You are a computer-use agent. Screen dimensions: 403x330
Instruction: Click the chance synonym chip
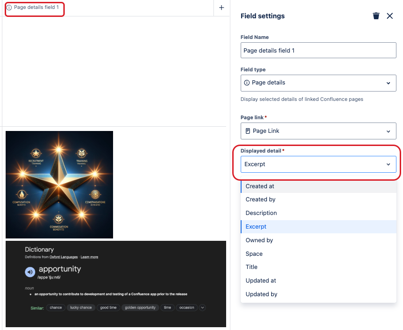point(56,307)
